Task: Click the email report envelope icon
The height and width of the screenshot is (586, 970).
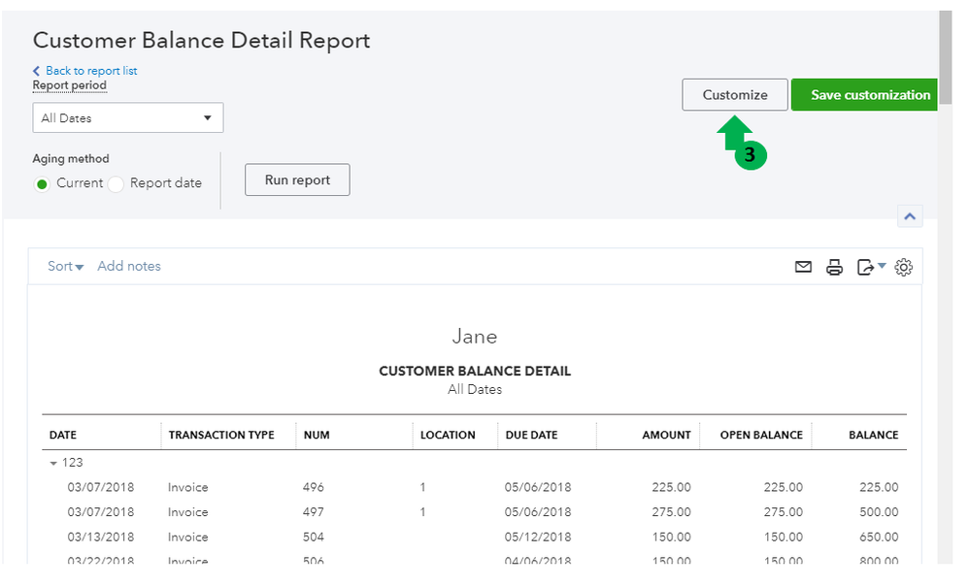Action: (803, 267)
